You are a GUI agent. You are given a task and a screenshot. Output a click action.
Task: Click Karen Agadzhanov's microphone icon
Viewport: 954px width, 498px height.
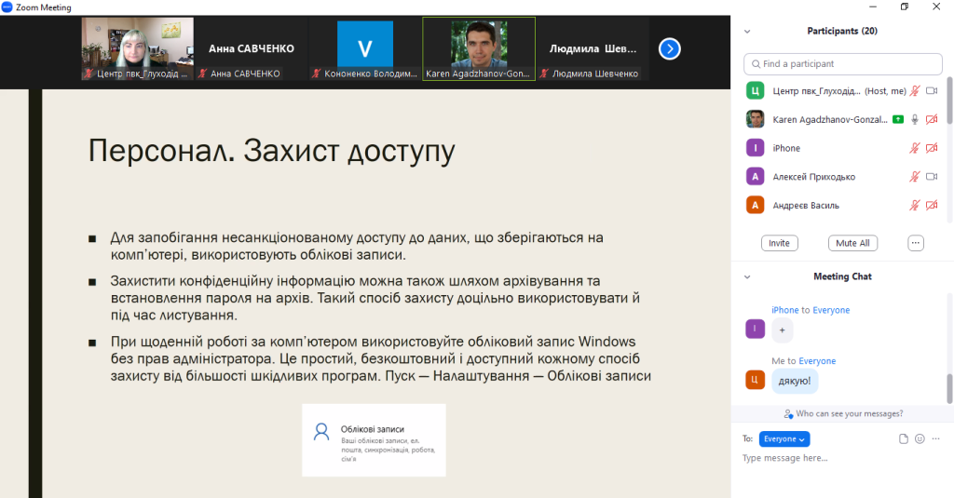click(x=915, y=119)
